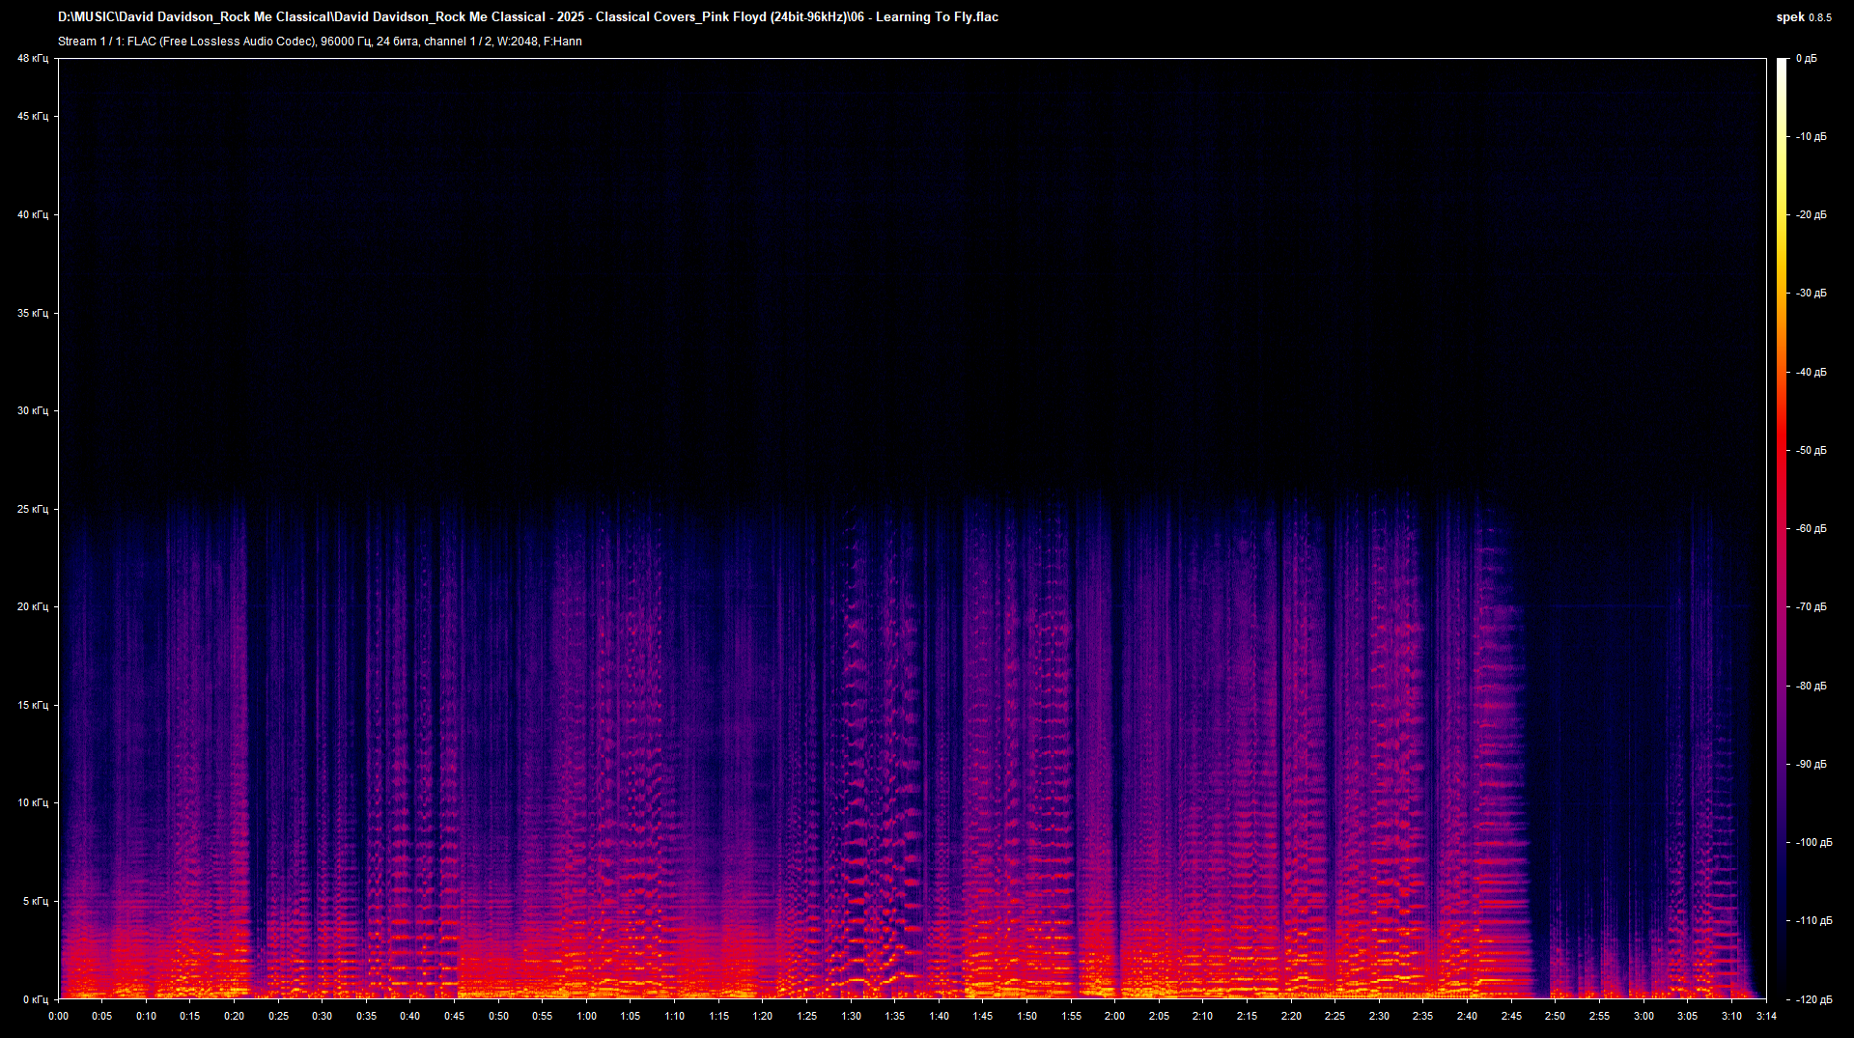Click the 0 кГц frequency label
This screenshot has height=1038, width=1854.
click(x=36, y=999)
